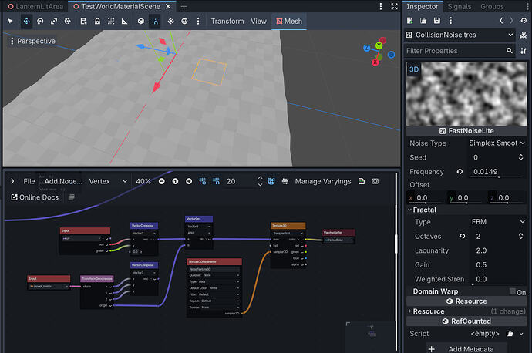The width and height of the screenshot is (532, 353).
Task: Click the save resource icon in Inspector
Action: point(436,21)
